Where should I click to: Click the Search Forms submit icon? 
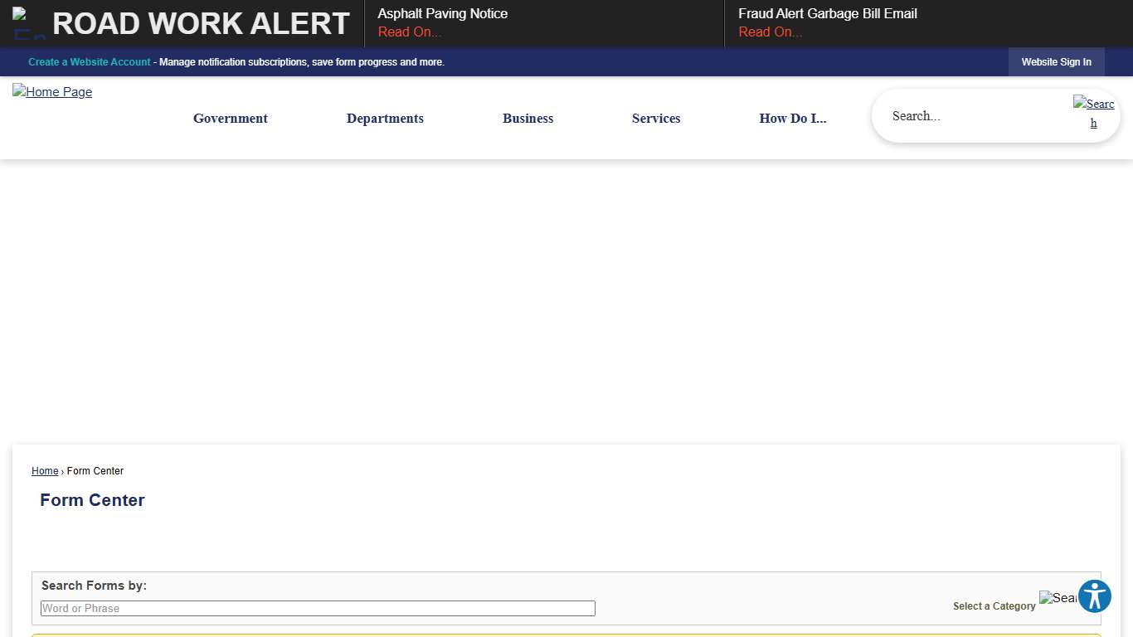click(1058, 598)
